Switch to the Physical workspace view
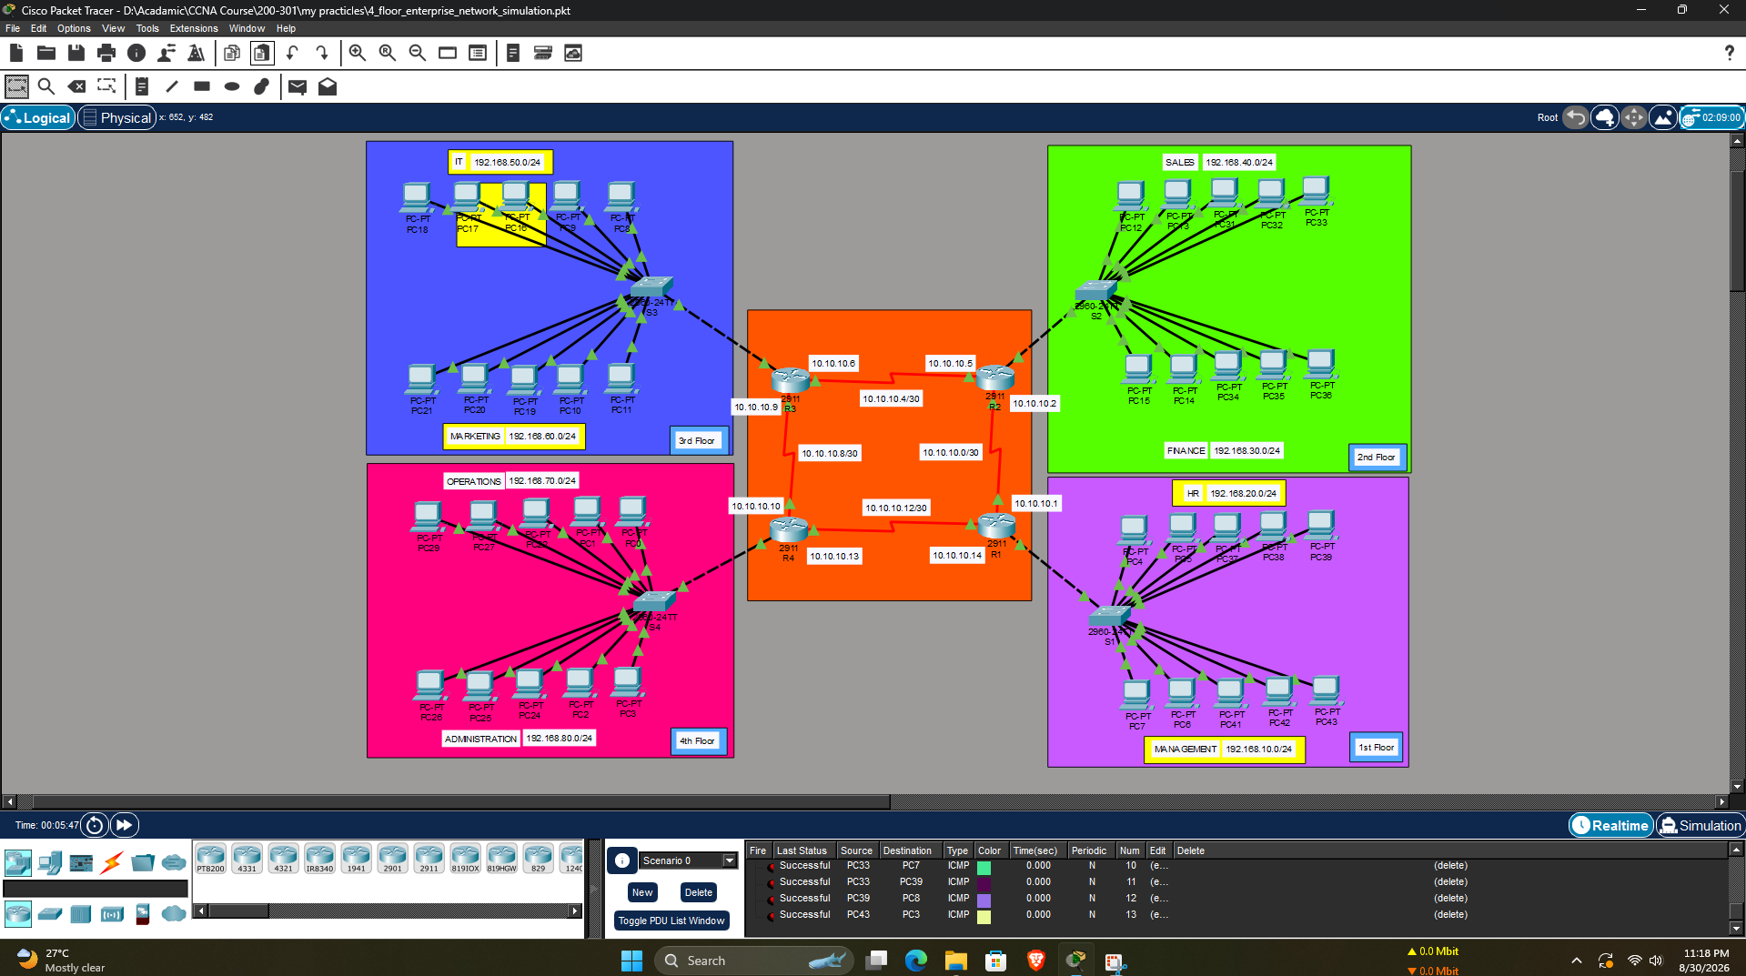Image resolution: width=1746 pixels, height=976 pixels. 116,117
